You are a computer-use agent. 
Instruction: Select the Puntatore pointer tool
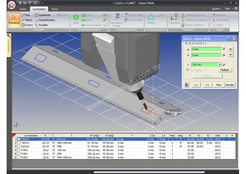coord(14,20)
